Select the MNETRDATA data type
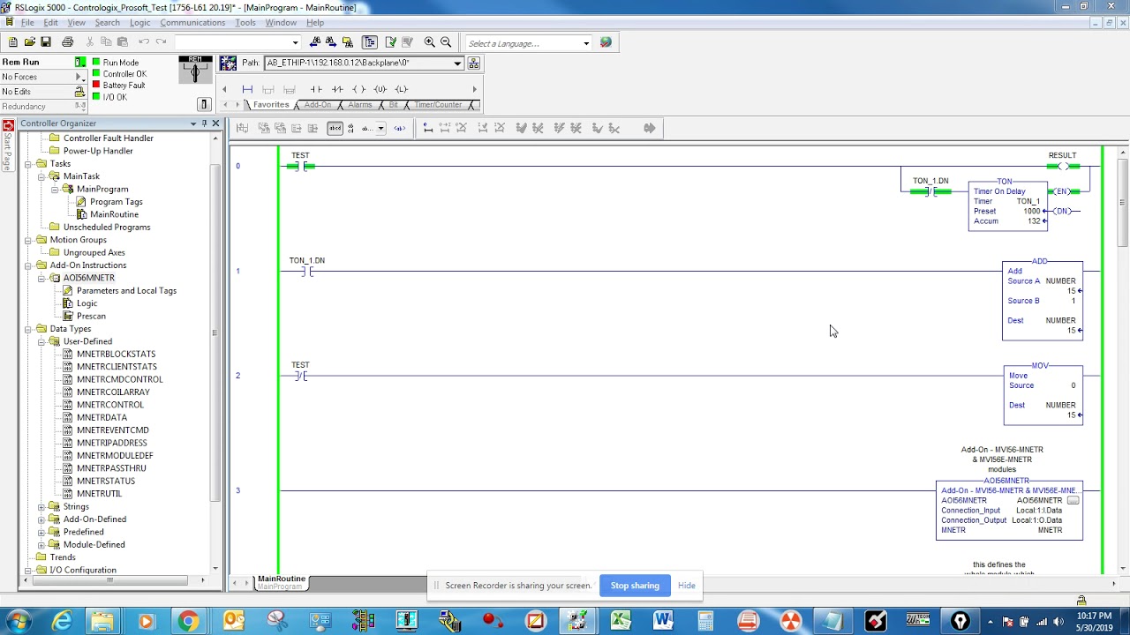The image size is (1130, 635). tap(102, 418)
